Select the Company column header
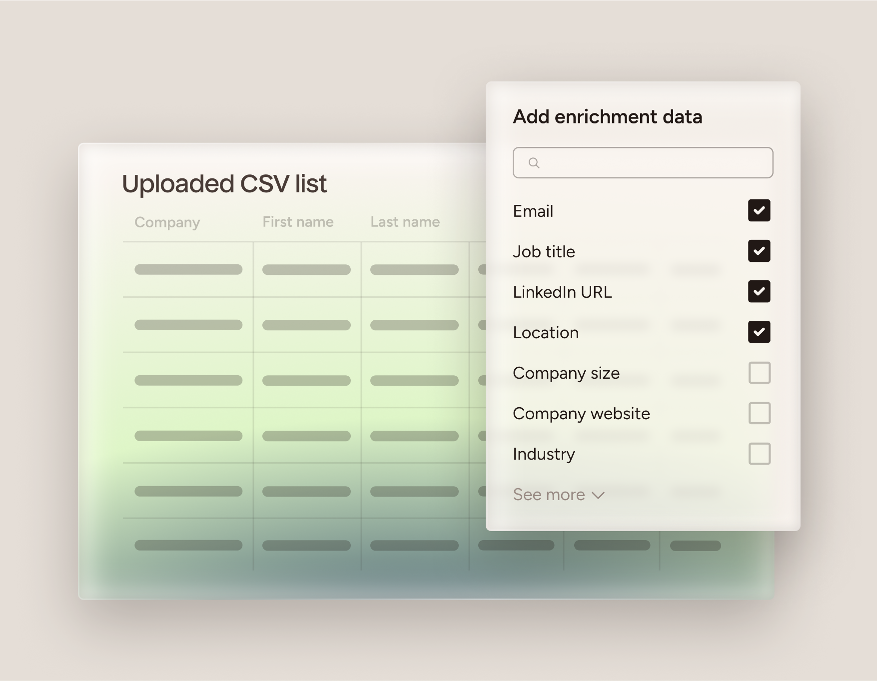This screenshot has width=877, height=681. point(167,222)
